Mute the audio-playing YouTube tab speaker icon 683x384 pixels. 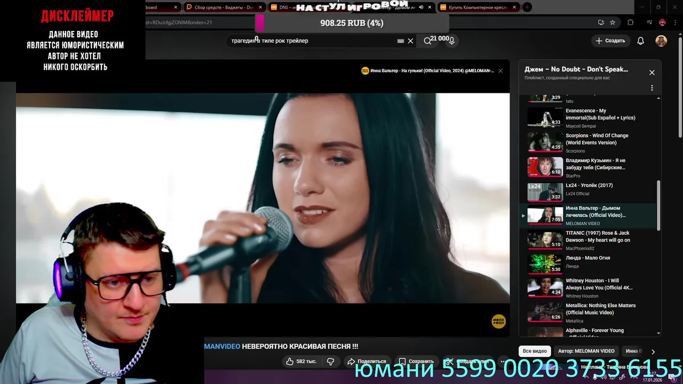tap(421, 7)
